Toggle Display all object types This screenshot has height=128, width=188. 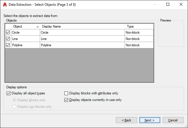pos(8,93)
